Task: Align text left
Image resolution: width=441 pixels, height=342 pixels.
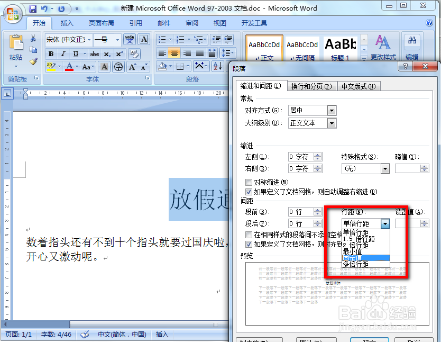Action: point(162,52)
